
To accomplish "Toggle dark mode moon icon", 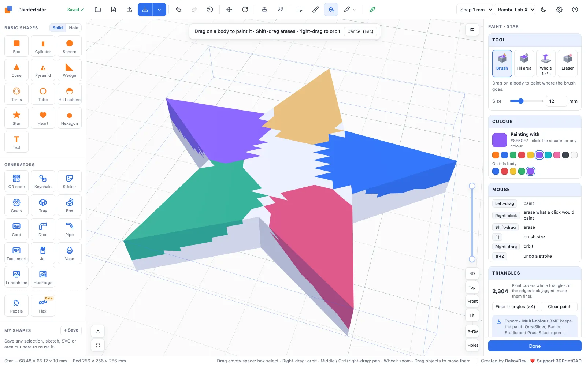I will [x=544, y=10].
